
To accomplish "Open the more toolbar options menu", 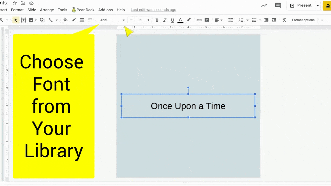I will [322, 20].
